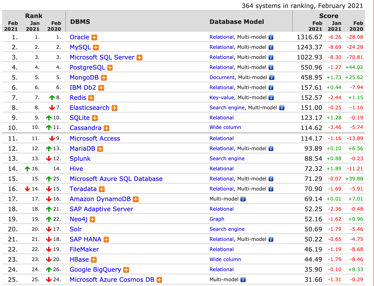Click the +44.02 change value for PostgreSQL
The height and width of the screenshot is (286, 374).
[354, 67]
